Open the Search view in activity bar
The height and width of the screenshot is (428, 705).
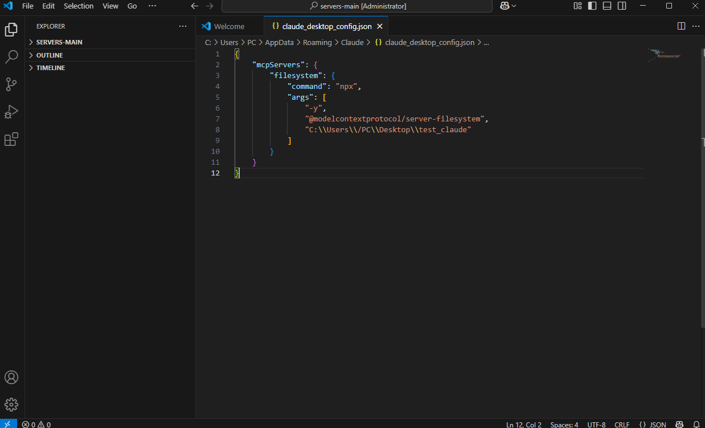[12, 56]
